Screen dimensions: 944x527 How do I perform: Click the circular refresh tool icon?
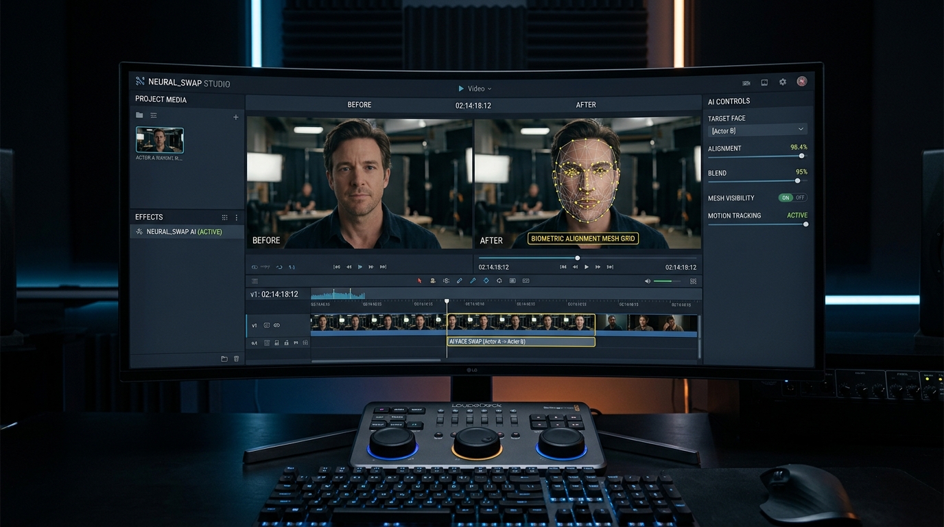tap(499, 281)
